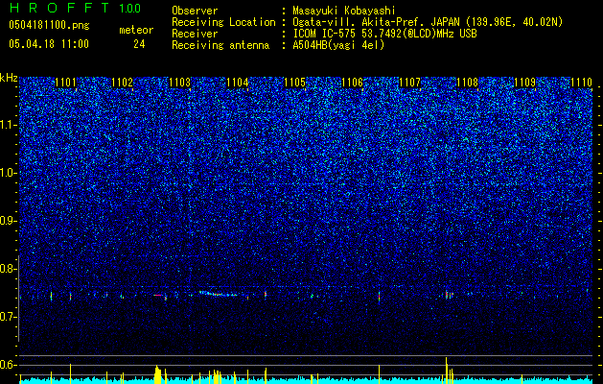The width and height of the screenshot is (603, 384).
Task: Click the HROFFT 1.0.0 title text
Action: point(75,8)
